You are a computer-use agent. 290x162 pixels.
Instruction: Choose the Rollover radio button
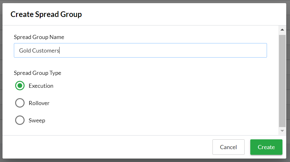point(20,103)
